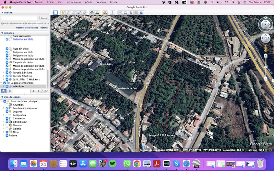The height and width of the screenshot is (171, 274).
Task: Click the Buscar search button
Action: [x=44, y=18]
